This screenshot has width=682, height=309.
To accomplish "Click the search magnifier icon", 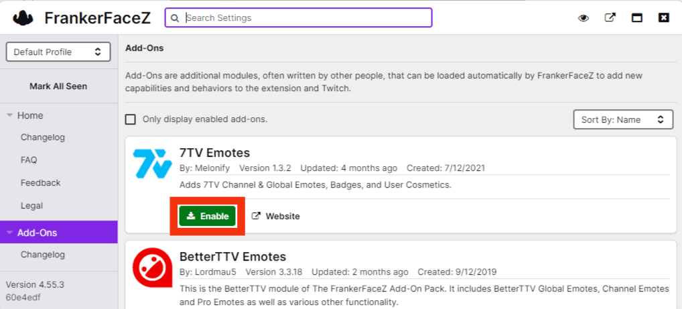I will [175, 18].
